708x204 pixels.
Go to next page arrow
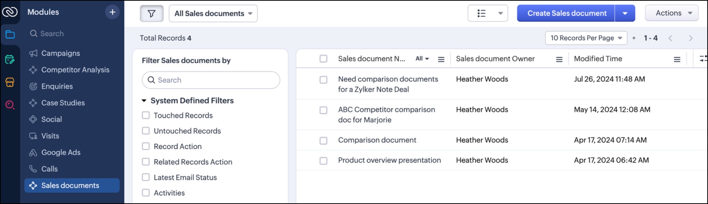[x=691, y=38]
